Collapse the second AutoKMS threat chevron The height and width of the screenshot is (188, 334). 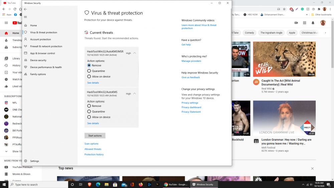[x=135, y=93]
